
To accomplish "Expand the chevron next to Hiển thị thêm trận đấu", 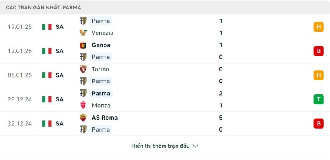I will pos(196,146).
